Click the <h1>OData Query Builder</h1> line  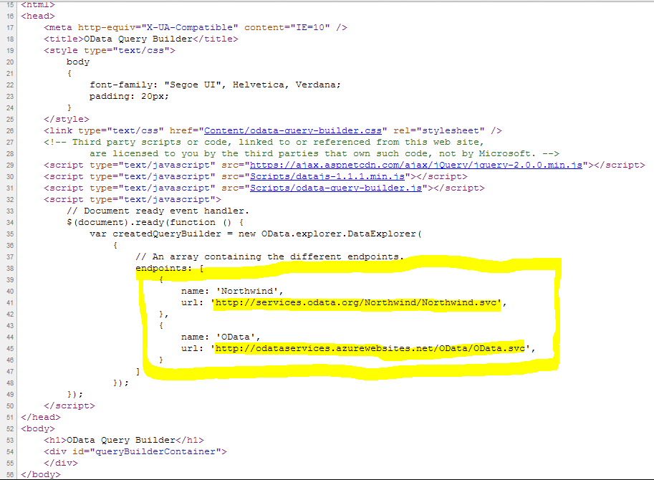click(x=124, y=441)
